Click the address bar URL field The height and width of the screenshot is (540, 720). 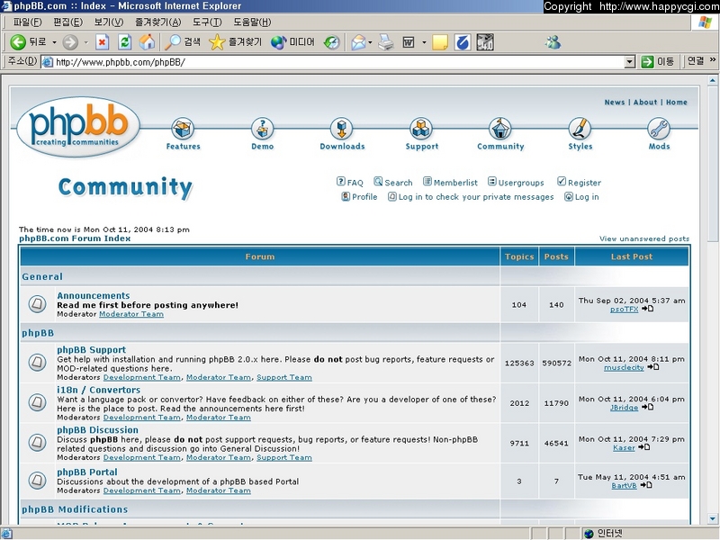pyautogui.click(x=332, y=61)
